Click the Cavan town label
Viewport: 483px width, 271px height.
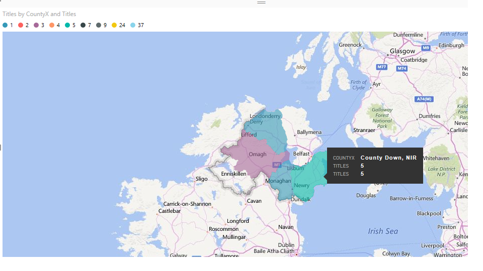[x=254, y=201]
